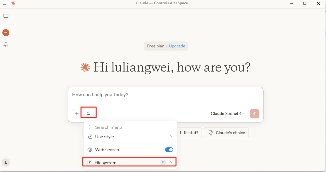
Task: Open the chats history bubble icon
Action: point(6,45)
